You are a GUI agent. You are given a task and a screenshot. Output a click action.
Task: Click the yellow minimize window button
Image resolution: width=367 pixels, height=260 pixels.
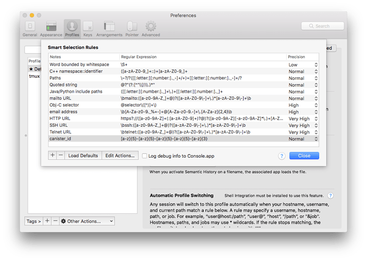tap(32, 15)
